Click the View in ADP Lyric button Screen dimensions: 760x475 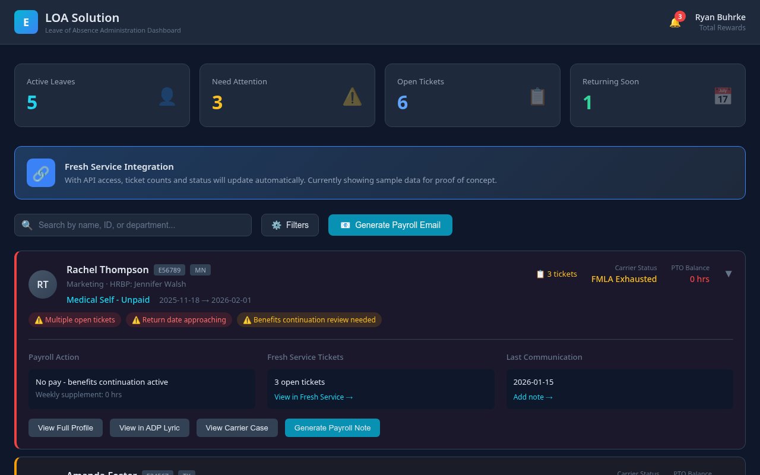(x=149, y=427)
